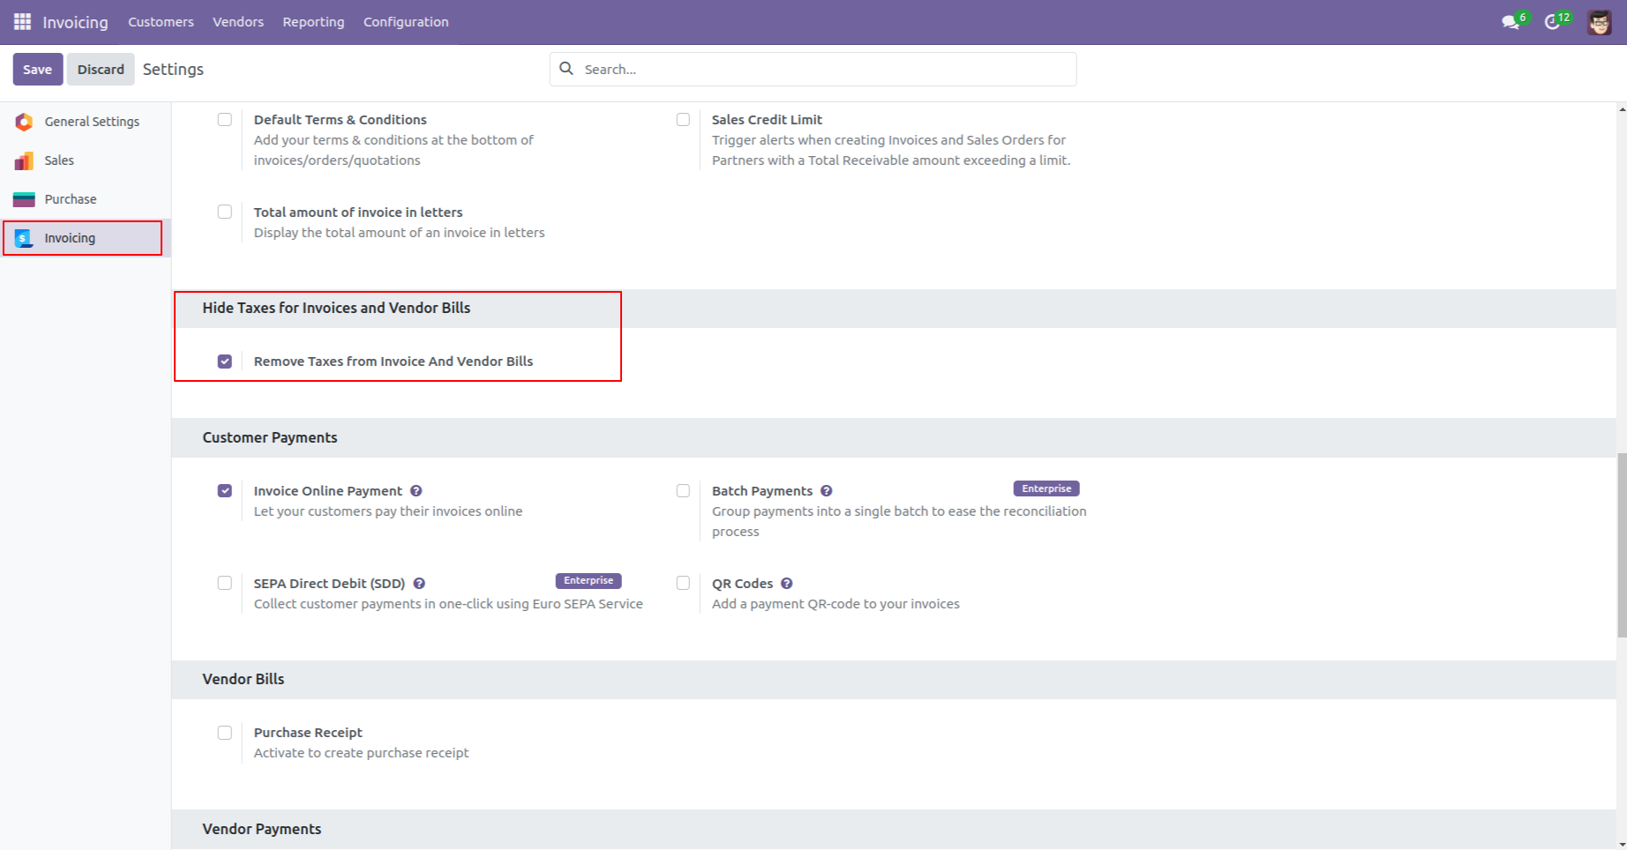1627x850 pixels.
Task: Open the apps grid menu
Action: click(23, 21)
